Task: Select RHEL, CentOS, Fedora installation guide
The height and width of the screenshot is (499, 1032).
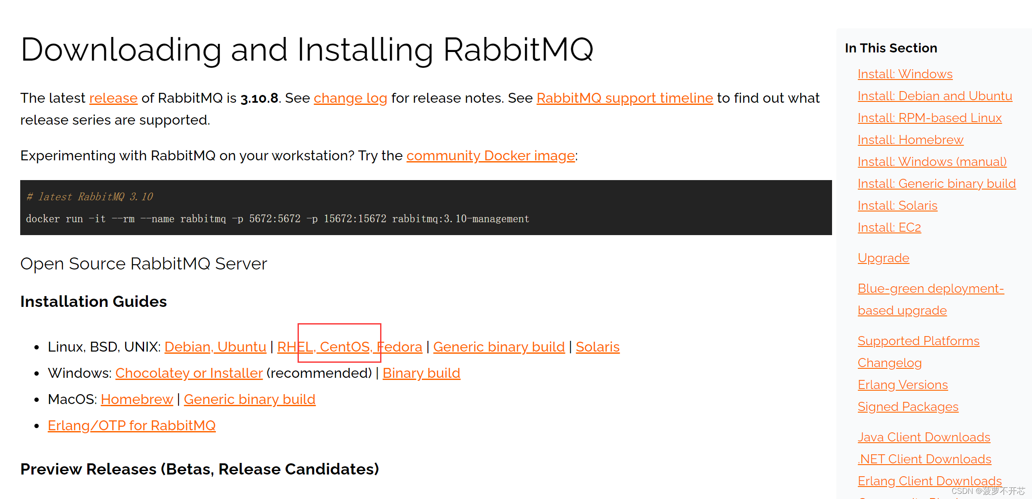Action: click(350, 346)
